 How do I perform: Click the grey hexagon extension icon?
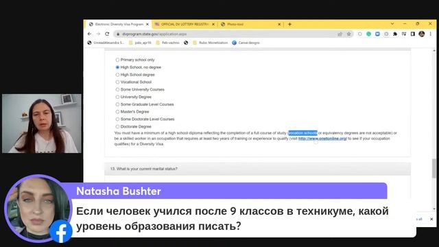tap(359, 34)
